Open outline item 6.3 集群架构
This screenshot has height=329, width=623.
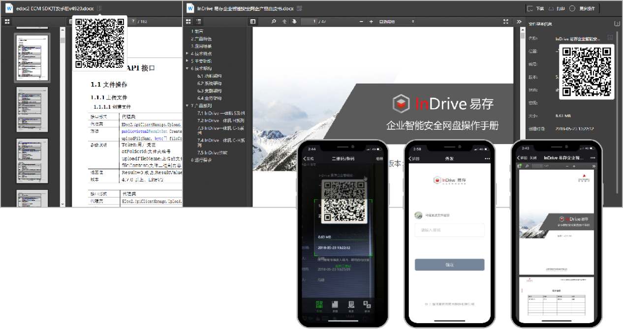pos(210,91)
